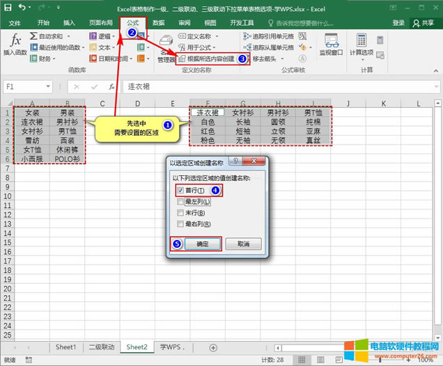Click the Share button icon

tap(422, 23)
